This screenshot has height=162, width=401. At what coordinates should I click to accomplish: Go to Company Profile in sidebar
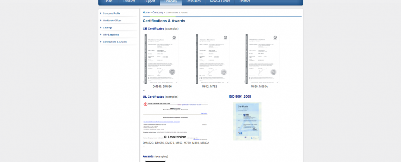(x=111, y=13)
